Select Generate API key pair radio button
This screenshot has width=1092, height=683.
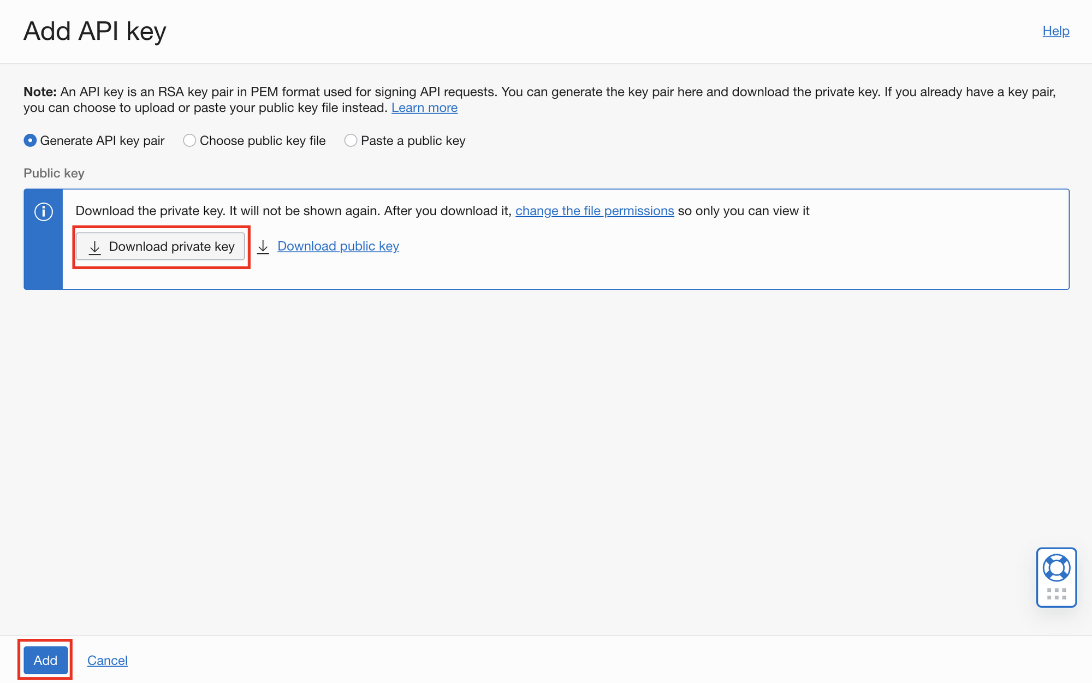30,141
